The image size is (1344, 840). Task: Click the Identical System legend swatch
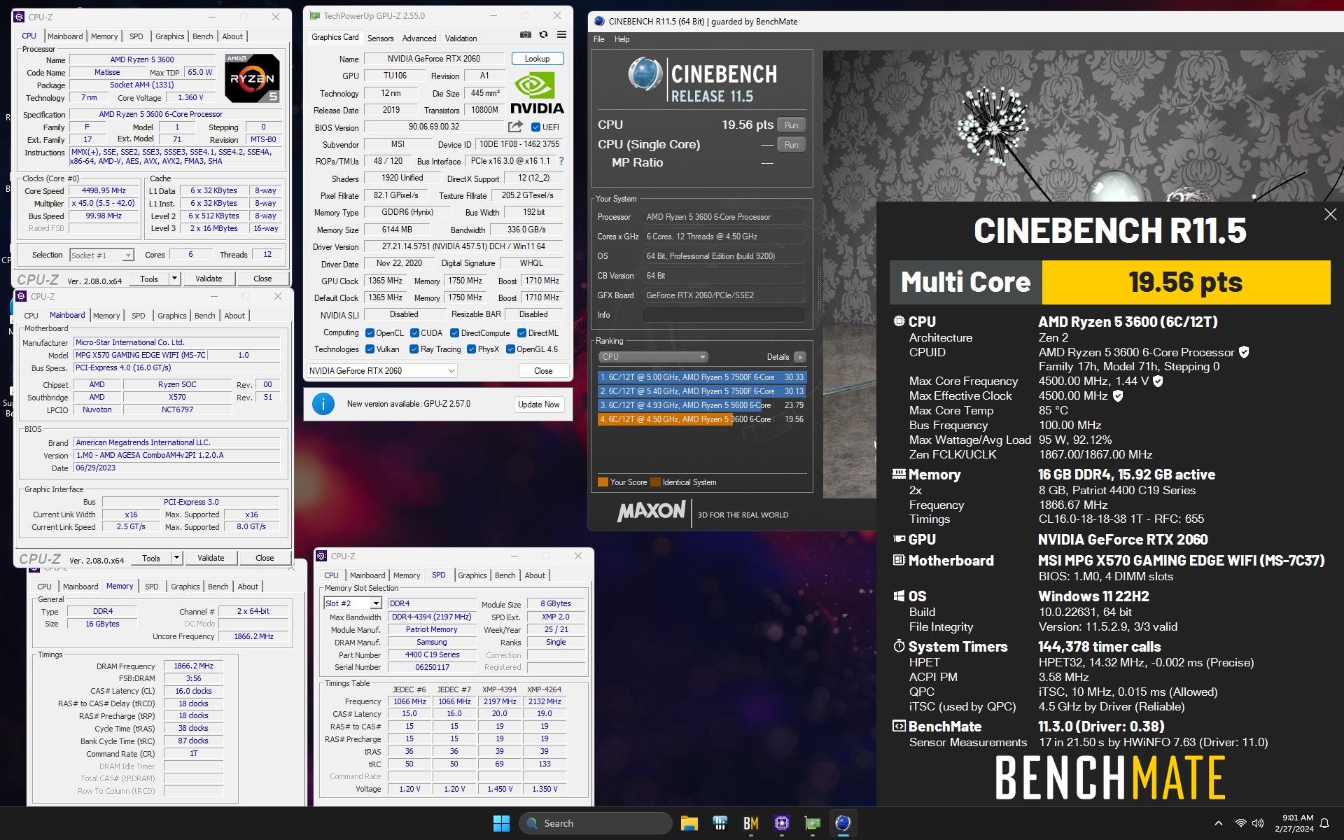(655, 482)
